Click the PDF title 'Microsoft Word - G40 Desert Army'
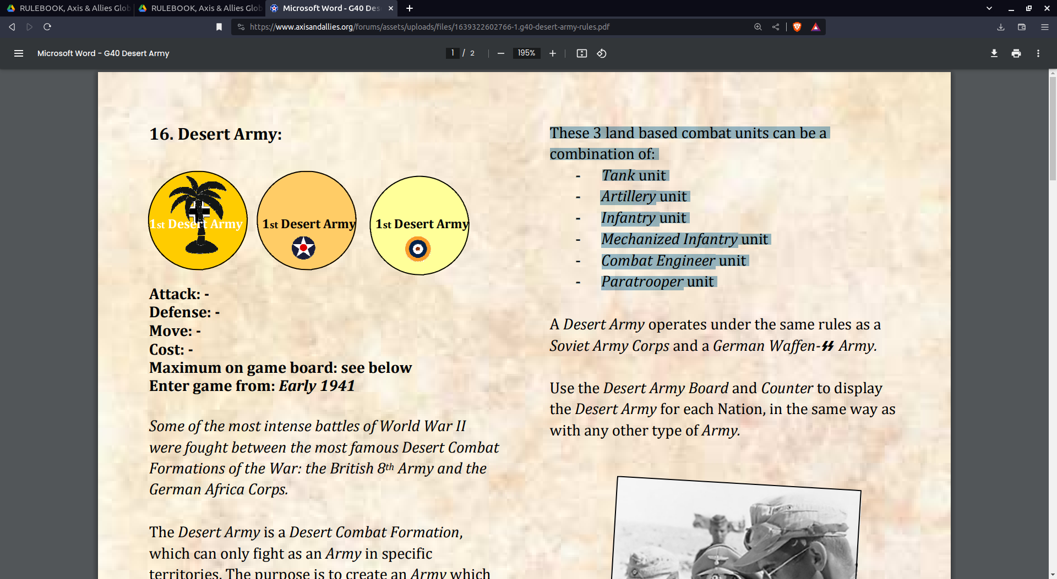This screenshot has height=579, width=1057. (103, 53)
